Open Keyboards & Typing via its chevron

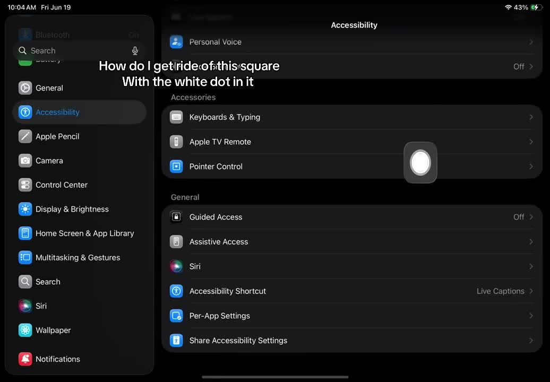[x=531, y=117]
